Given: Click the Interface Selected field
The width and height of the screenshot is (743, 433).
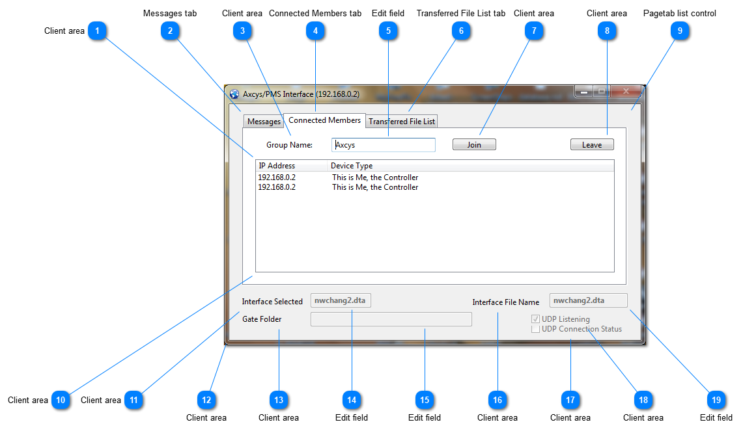Looking at the screenshot, I should click(x=341, y=300).
